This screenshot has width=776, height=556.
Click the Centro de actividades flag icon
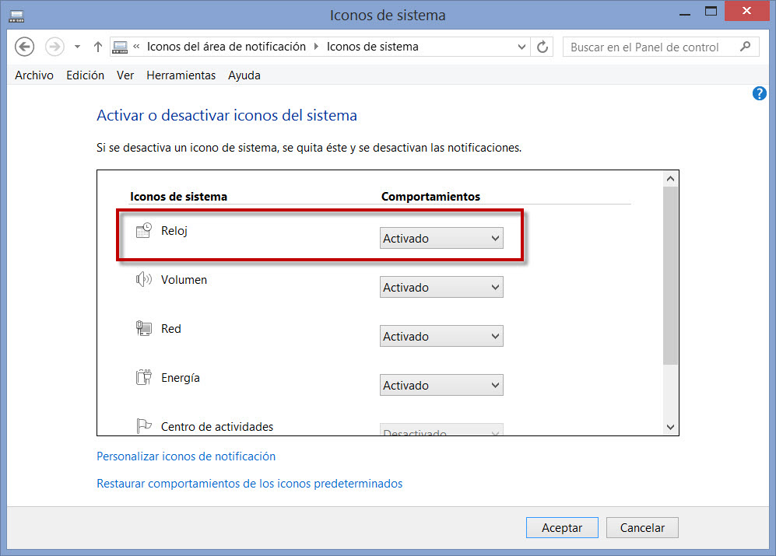tap(144, 426)
